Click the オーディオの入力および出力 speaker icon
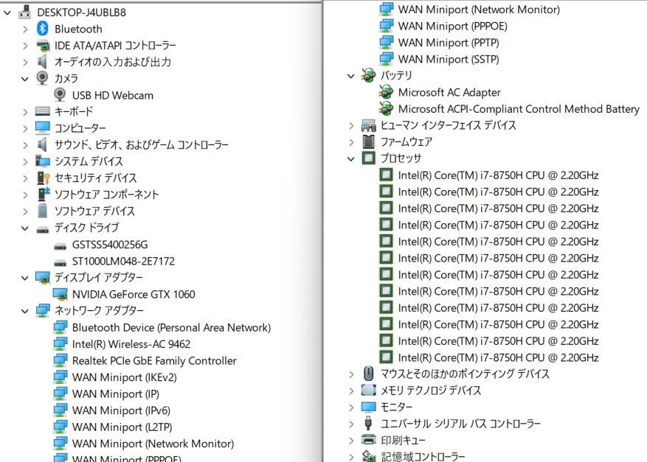This screenshot has width=647, height=462. point(42,62)
